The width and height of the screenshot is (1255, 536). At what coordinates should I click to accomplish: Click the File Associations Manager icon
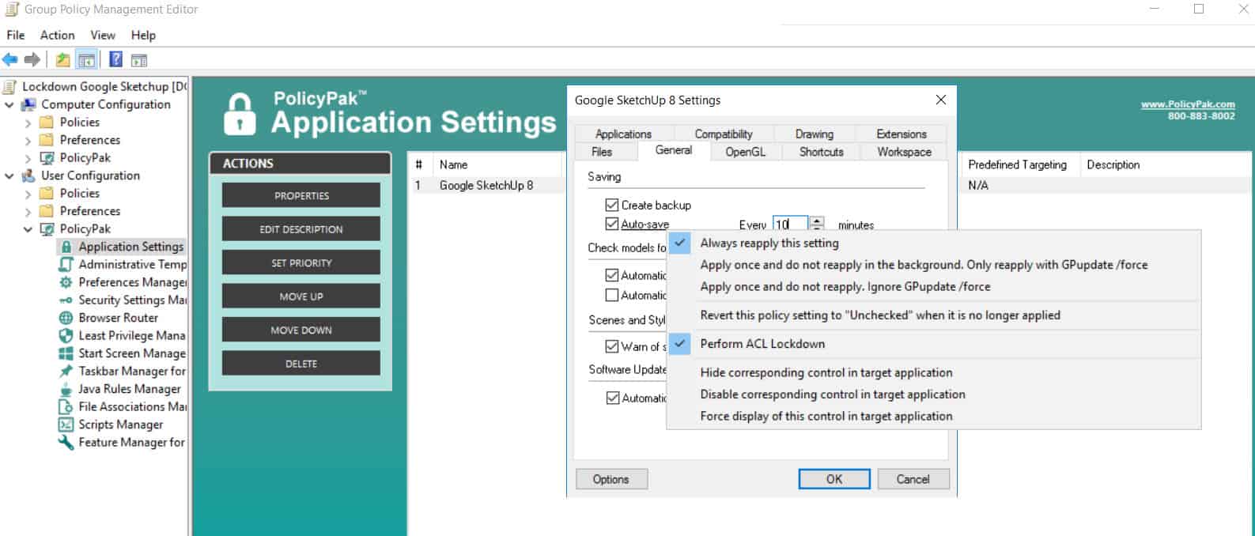coord(66,406)
